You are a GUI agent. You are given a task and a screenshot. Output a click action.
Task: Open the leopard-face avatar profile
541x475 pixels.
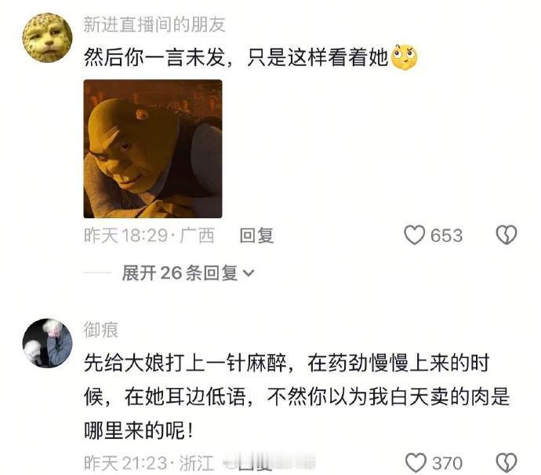coord(48,38)
